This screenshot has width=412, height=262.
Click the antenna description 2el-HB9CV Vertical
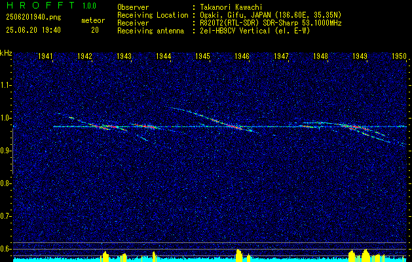click(x=255, y=31)
